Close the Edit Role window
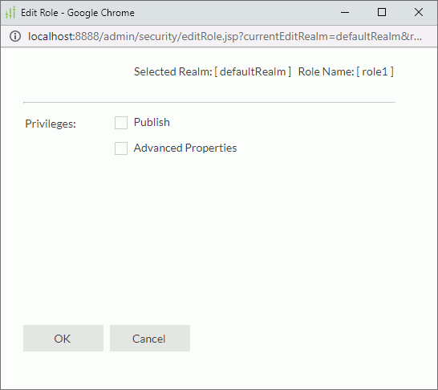The width and height of the screenshot is (438, 390). pos(419,12)
